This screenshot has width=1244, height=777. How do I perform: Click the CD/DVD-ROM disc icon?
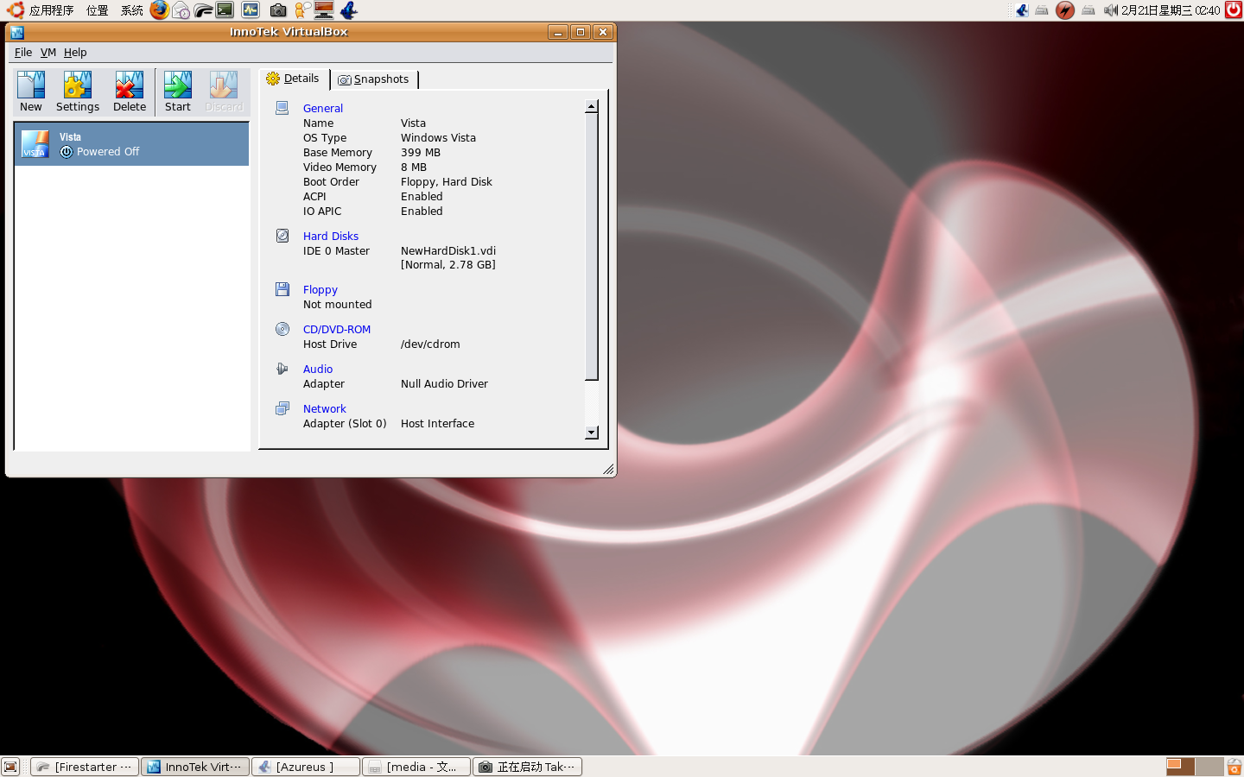(282, 329)
